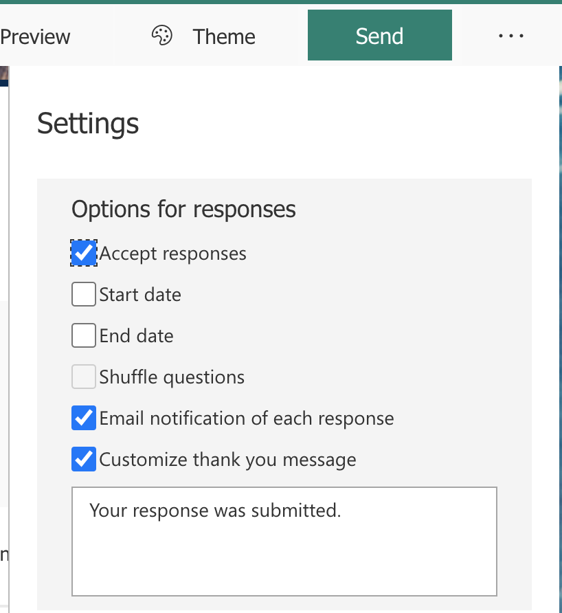
Task: Toggle the Shuffle questions checkbox
Action: coord(84,377)
